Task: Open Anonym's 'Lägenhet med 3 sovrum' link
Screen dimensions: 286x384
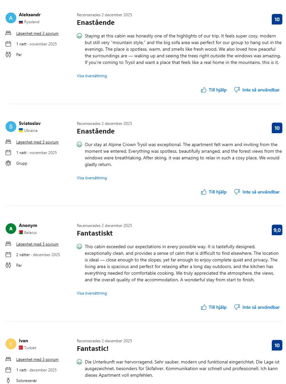Action: [x=37, y=244]
